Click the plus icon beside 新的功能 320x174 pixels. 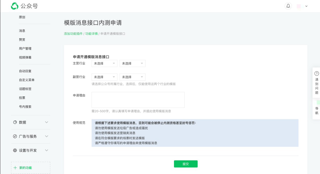point(15,168)
